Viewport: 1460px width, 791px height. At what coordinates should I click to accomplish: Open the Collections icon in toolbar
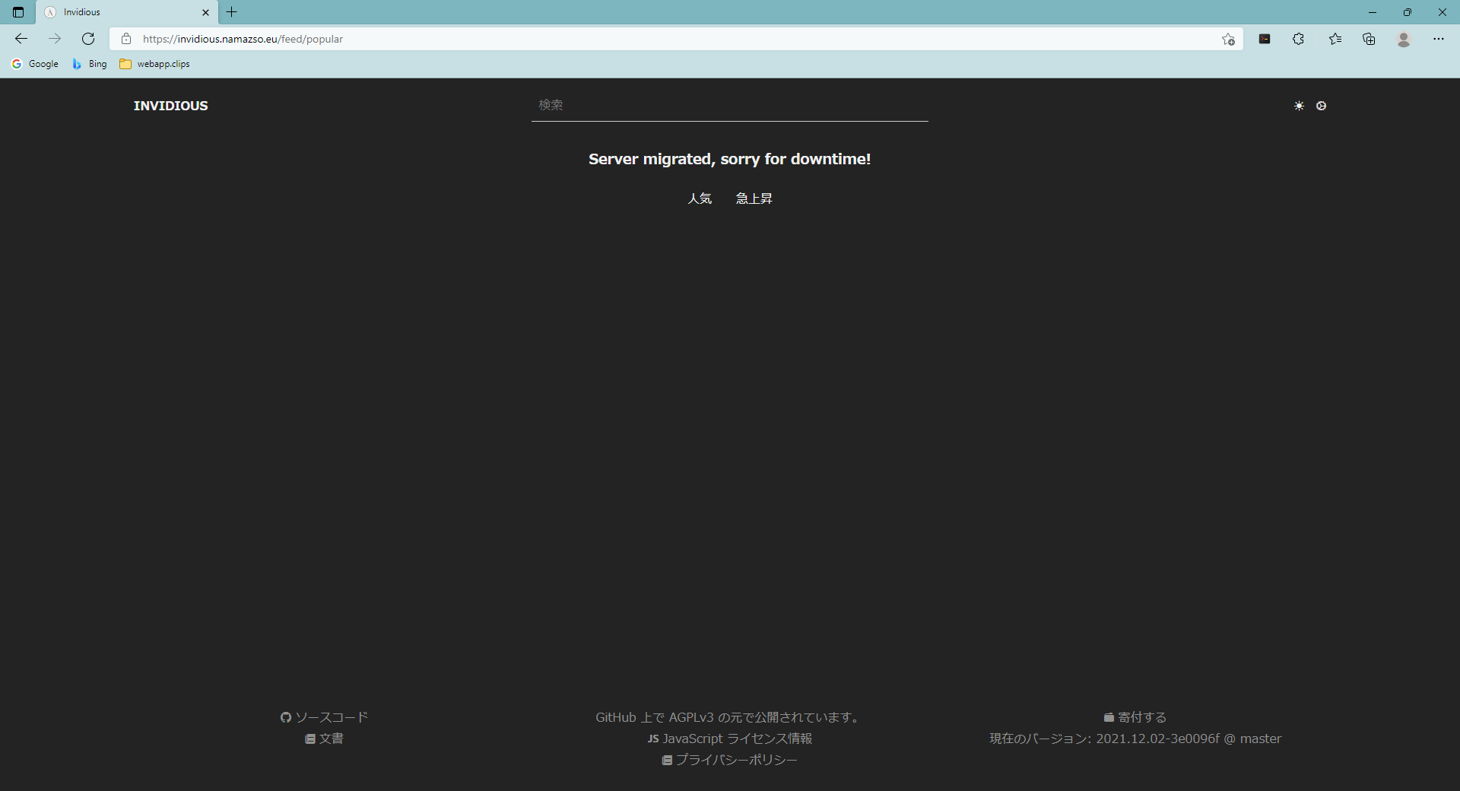click(1369, 39)
